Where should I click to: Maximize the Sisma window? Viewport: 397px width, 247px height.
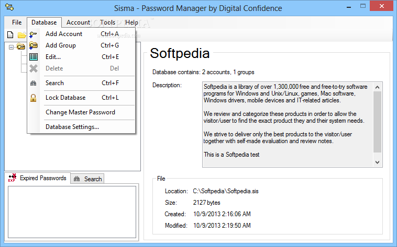pos(363,6)
